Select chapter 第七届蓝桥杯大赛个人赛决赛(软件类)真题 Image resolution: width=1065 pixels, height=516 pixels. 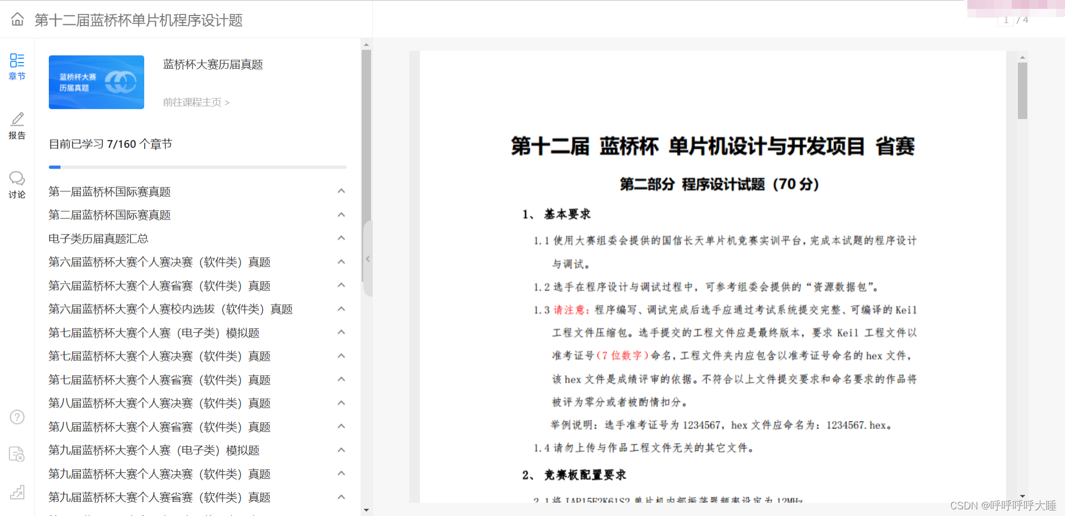160,356
